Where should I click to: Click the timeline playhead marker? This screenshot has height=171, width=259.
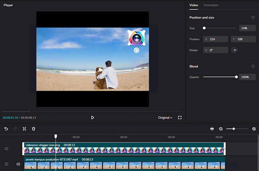tap(56, 136)
